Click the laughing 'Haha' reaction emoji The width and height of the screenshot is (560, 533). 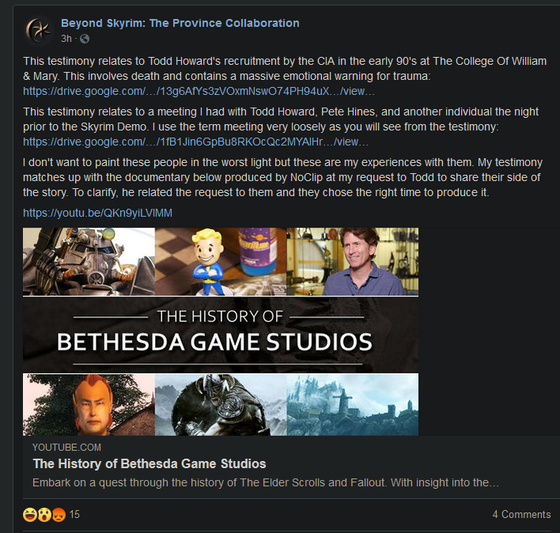tap(30, 515)
